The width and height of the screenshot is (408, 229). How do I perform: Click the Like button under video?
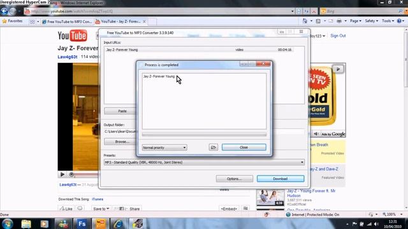(x=66, y=209)
